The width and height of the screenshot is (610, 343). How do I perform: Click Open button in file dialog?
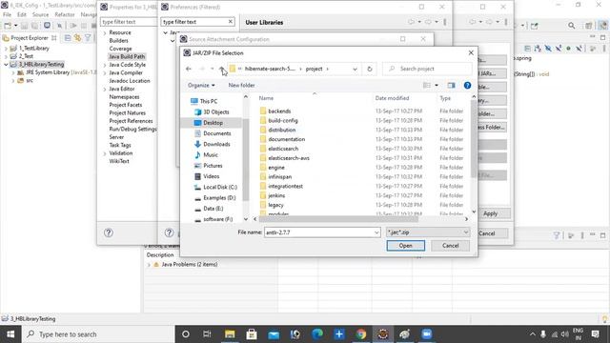click(405, 246)
